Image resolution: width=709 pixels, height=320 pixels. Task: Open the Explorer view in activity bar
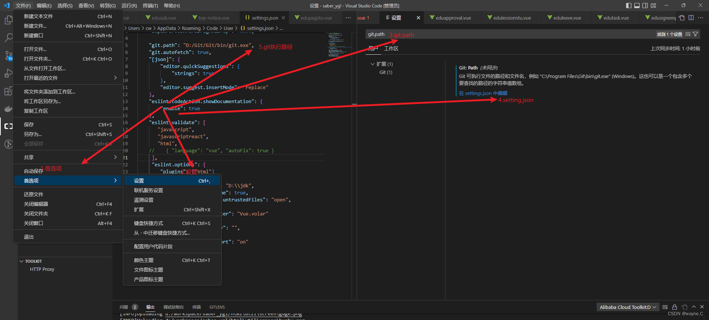(9, 20)
